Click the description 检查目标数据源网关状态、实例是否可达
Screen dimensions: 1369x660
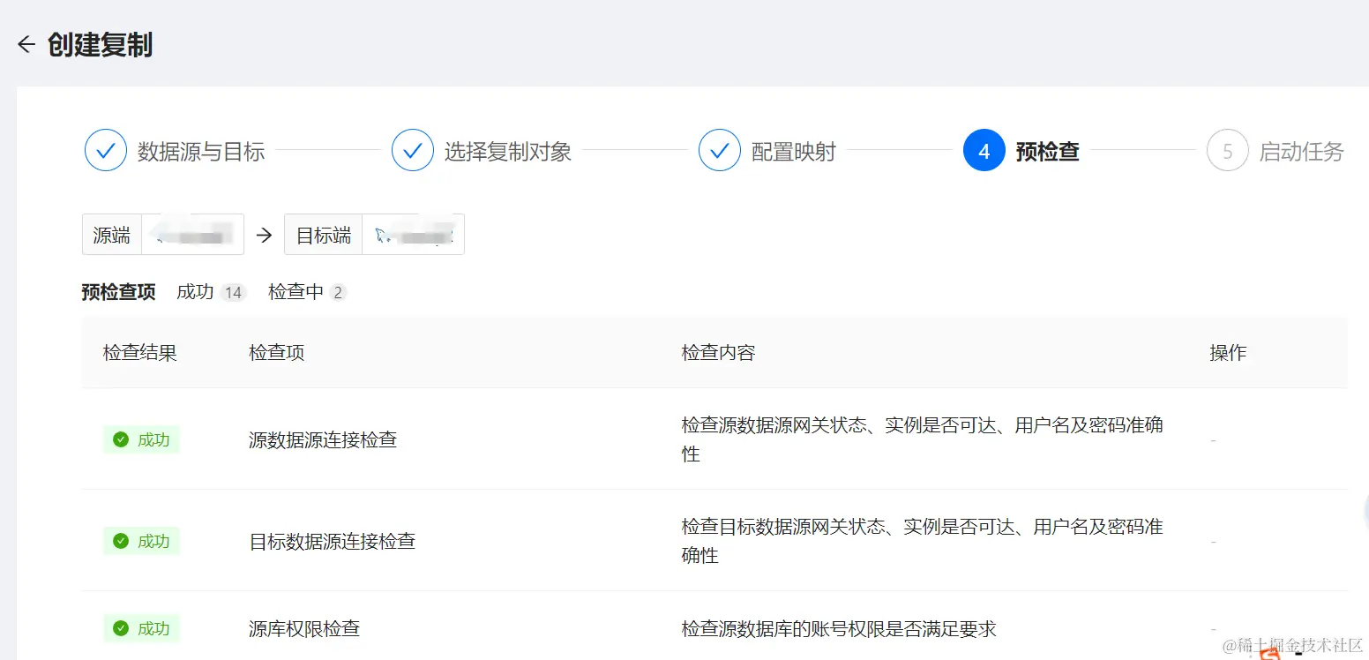pos(923,541)
